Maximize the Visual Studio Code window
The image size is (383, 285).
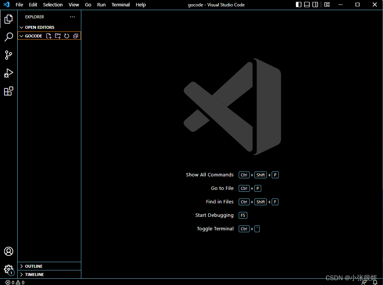coord(358,4)
